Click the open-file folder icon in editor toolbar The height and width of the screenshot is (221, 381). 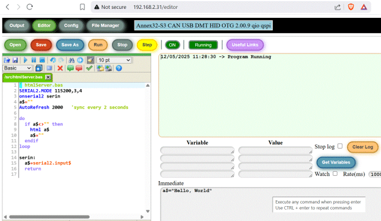(7, 60)
